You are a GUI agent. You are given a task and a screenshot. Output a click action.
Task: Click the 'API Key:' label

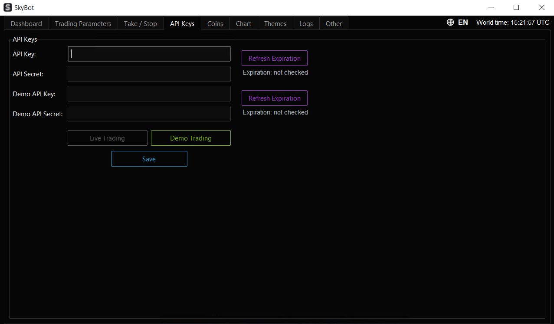pyautogui.click(x=24, y=54)
